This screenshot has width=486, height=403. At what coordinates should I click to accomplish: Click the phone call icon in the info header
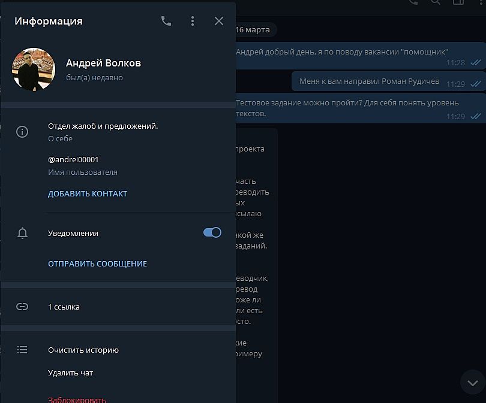click(166, 21)
